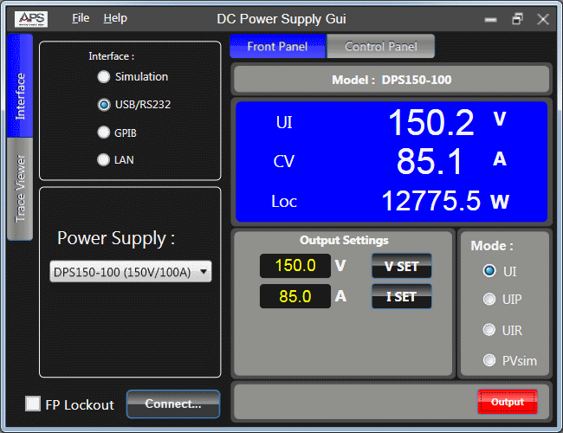563x433 pixels.
Task: Select the UIP mode radio button
Action: click(x=490, y=300)
